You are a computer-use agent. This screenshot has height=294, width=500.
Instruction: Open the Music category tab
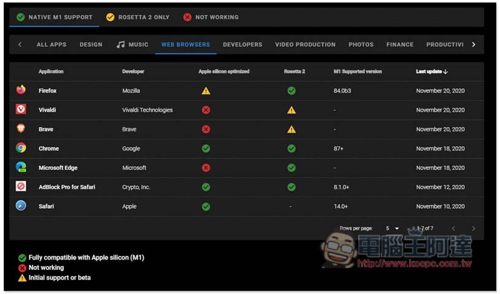point(132,44)
